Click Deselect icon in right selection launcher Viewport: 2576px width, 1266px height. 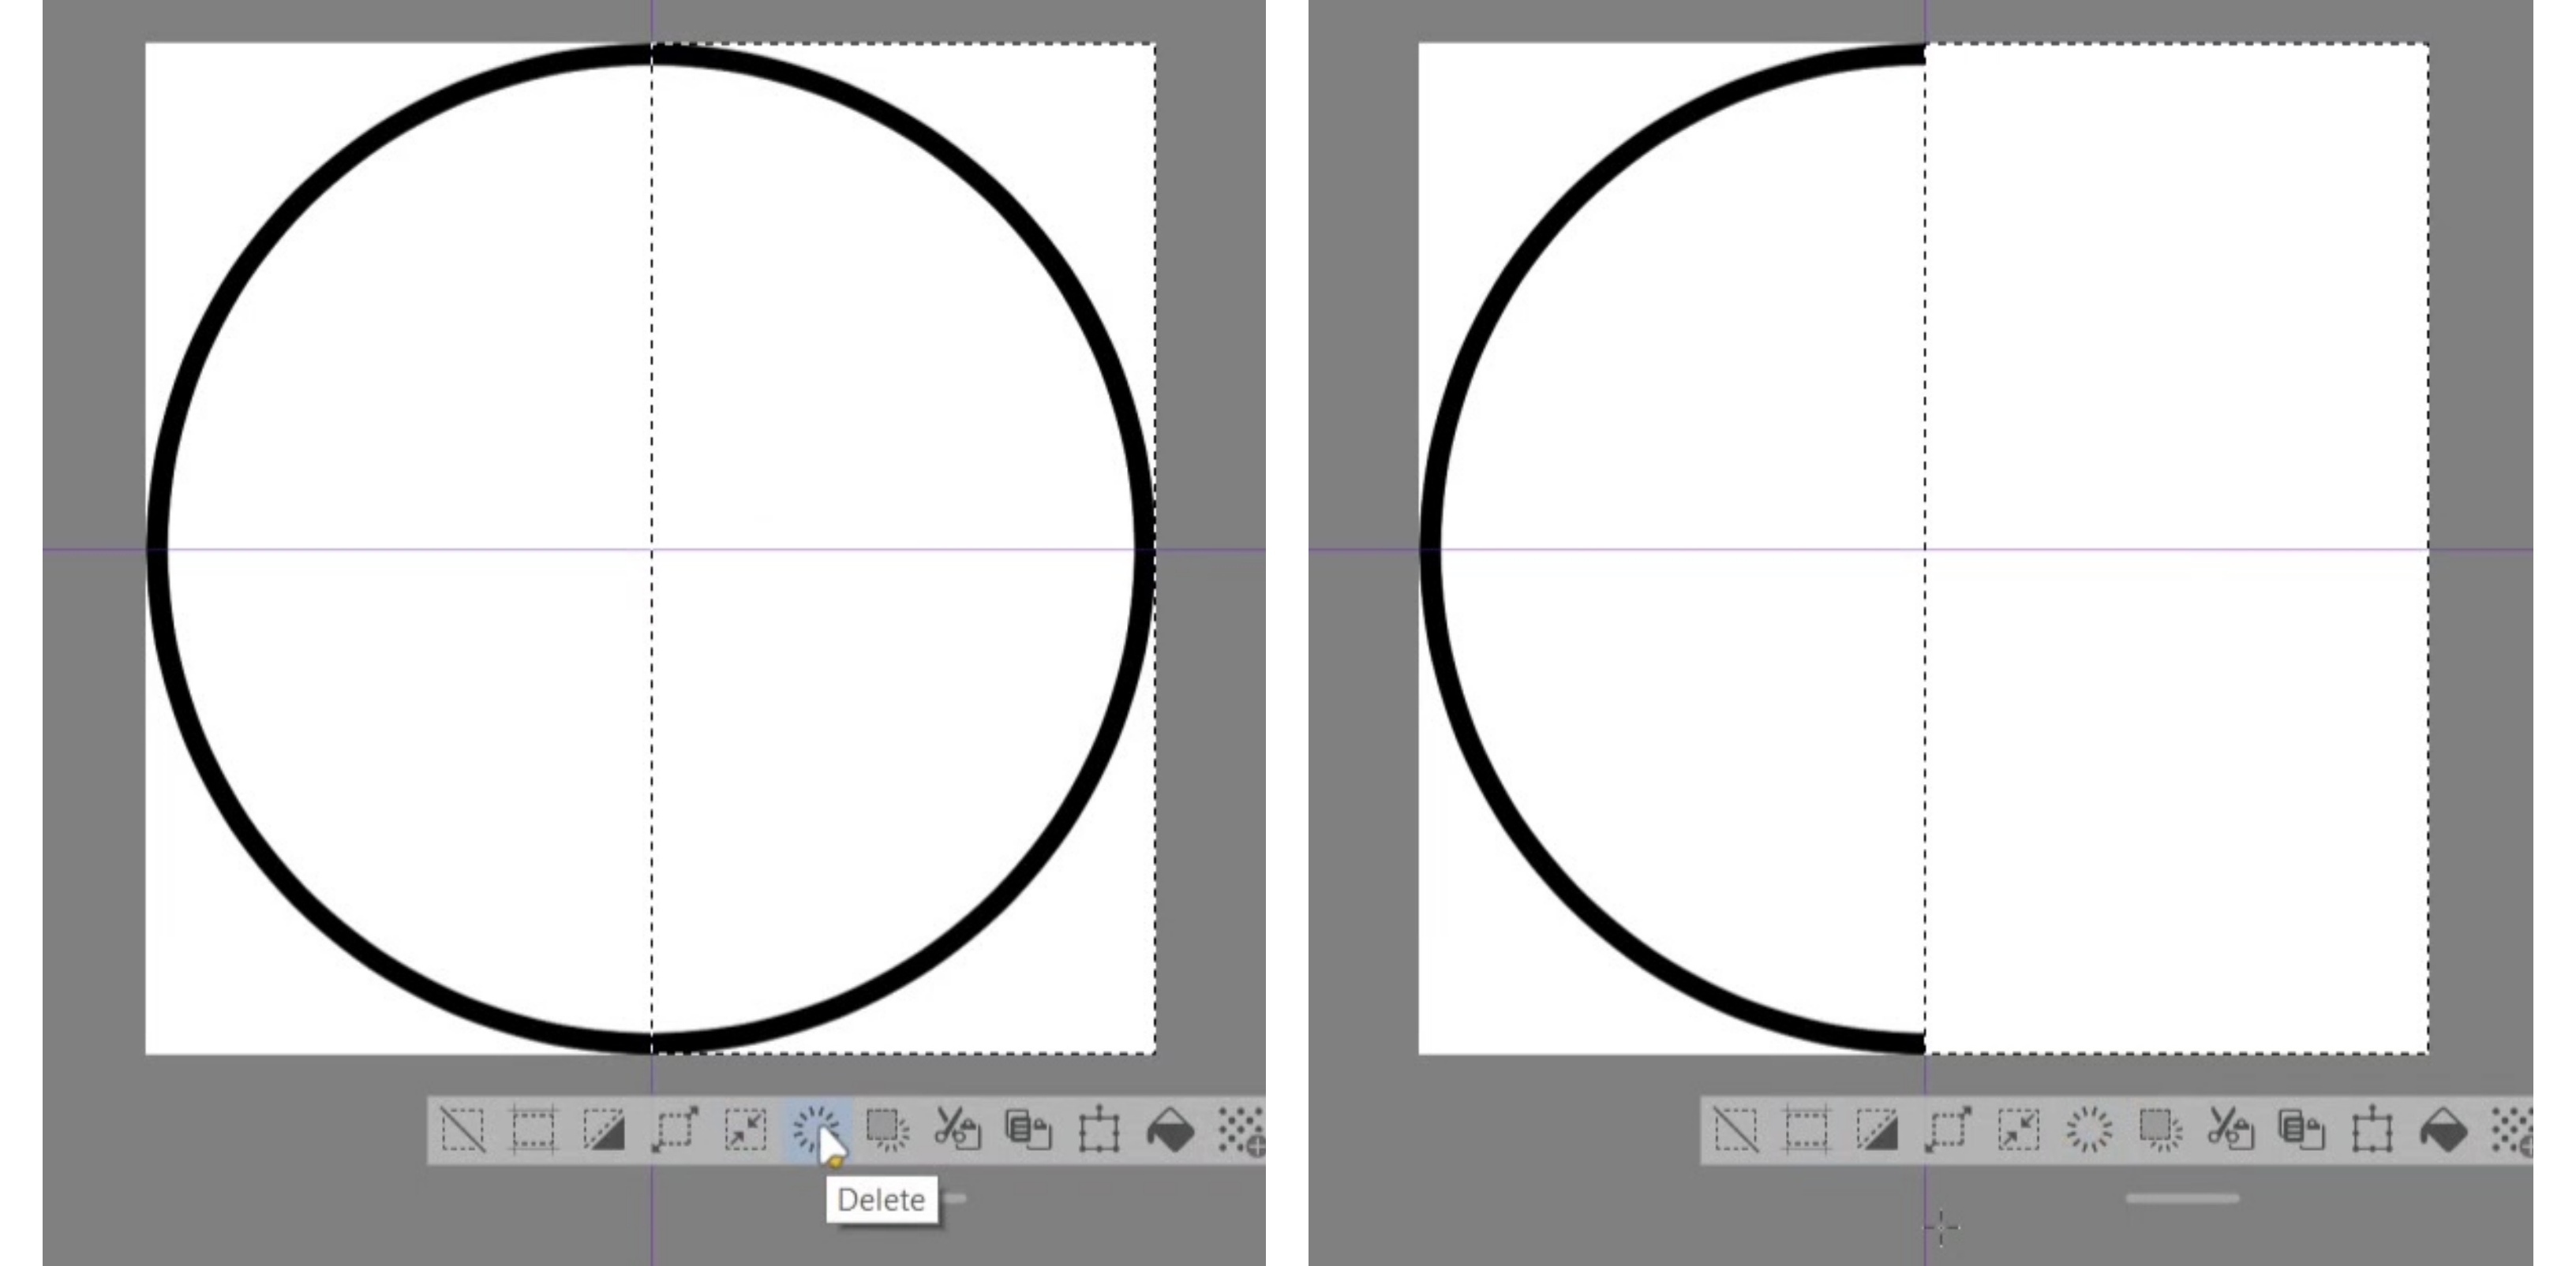1736,1130
